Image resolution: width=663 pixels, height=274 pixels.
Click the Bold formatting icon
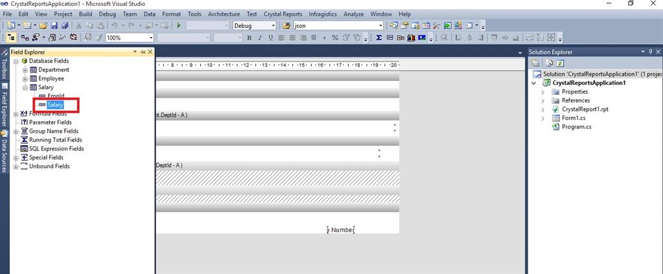point(249,38)
